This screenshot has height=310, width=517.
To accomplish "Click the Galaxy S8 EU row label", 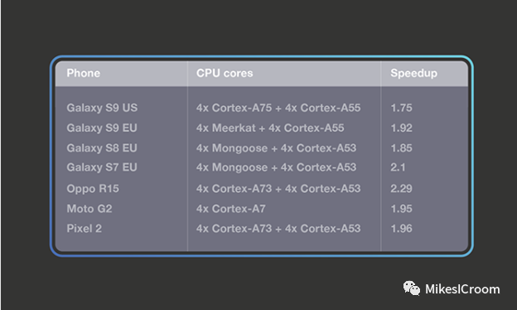I will tap(102, 148).
